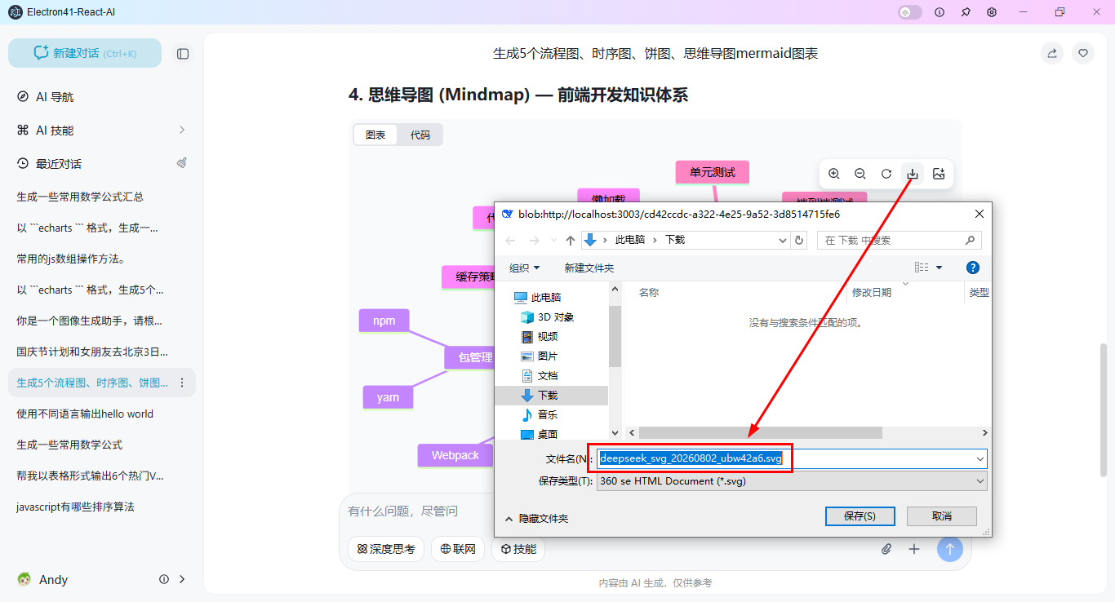
Task: Open the recent locations dropdown in the save dialog
Action: tap(554, 241)
